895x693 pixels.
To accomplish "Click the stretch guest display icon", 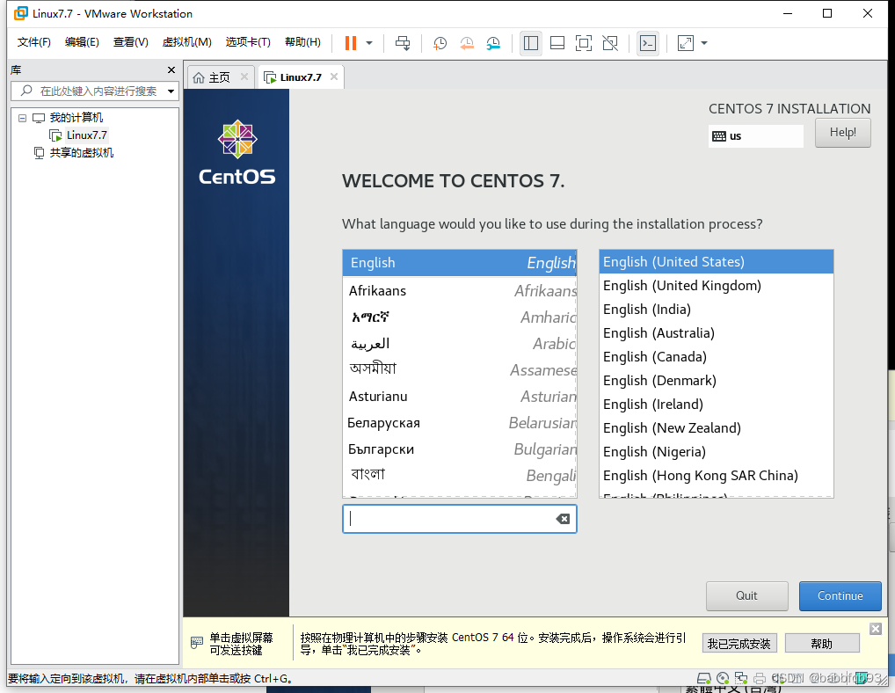I will click(x=685, y=43).
